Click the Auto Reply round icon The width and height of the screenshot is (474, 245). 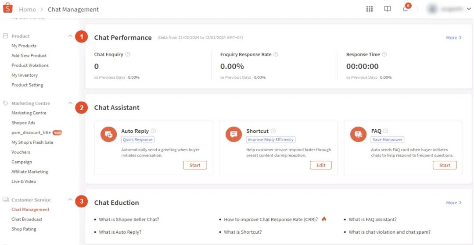[x=108, y=135]
